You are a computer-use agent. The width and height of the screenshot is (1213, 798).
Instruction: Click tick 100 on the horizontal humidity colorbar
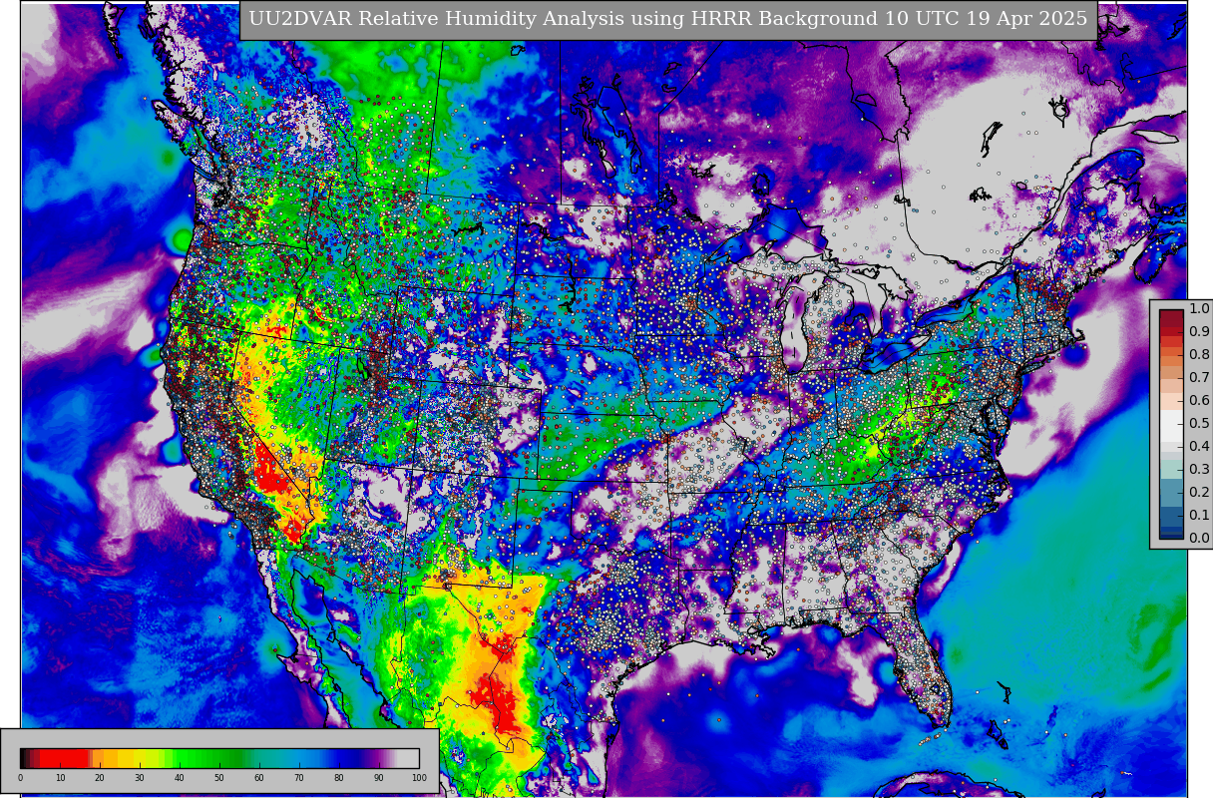(x=419, y=777)
